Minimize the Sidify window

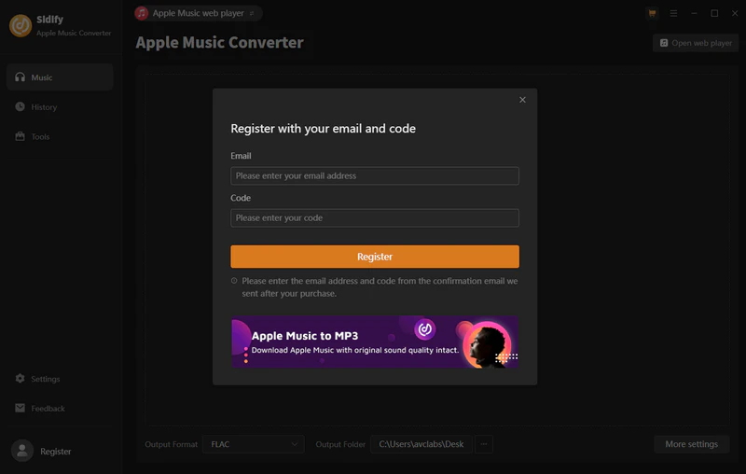[694, 13]
